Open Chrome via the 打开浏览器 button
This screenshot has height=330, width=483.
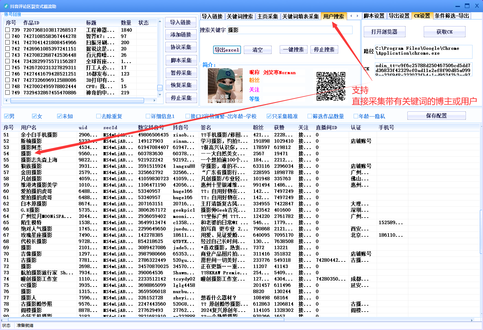click(x=384, y=32)
